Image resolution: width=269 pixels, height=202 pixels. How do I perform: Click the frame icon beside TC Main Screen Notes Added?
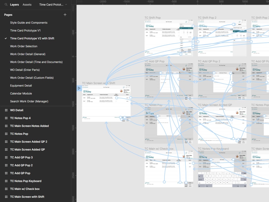coord(6,126)
